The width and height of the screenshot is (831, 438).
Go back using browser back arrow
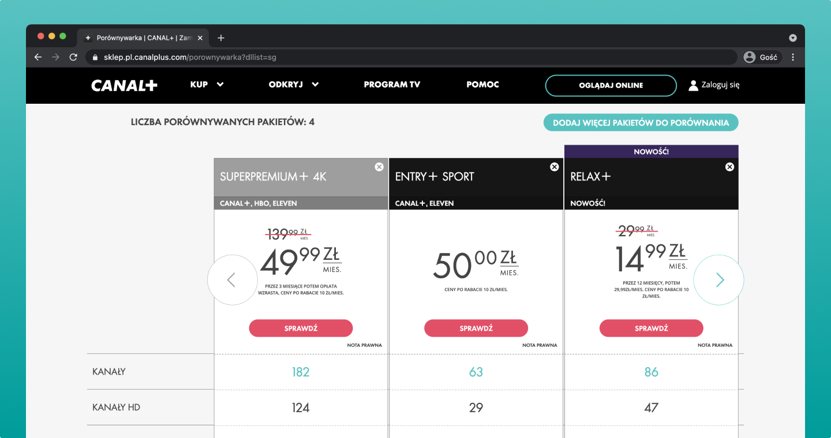point(38,57)
